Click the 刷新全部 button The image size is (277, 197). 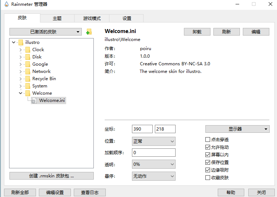20,192
